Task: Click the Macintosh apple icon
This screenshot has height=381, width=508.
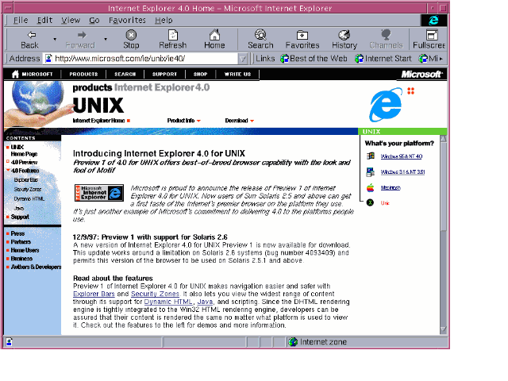Action: pos(371,187)
